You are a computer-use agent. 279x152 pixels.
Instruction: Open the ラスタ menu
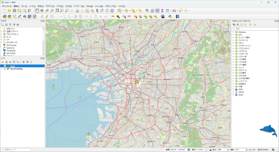pos(68,6)
